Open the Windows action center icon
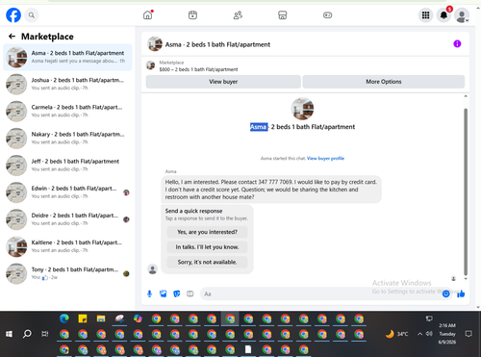The image size is (481, 357). 468,334
